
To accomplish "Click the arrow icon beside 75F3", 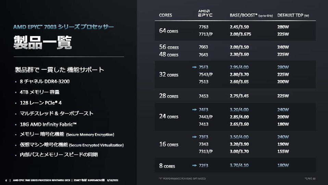I will [194, 67].
